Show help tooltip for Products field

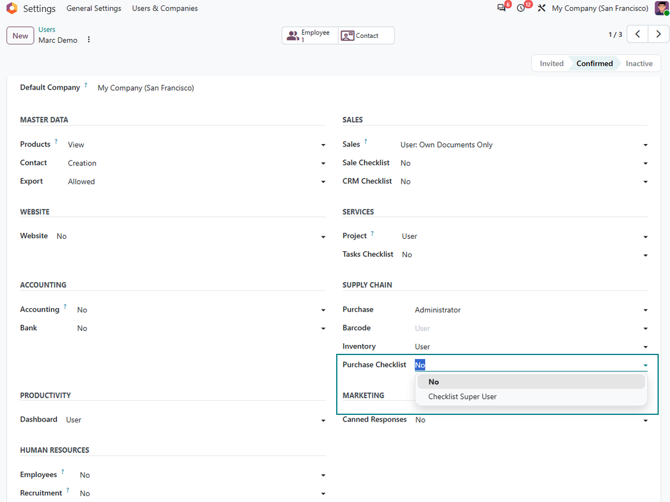click(56, 142)
